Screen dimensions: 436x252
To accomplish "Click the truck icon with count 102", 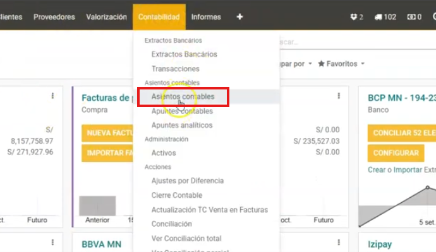I will (385, 17).
